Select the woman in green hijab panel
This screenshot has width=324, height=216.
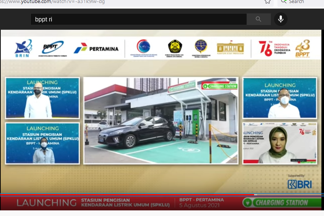[x=279, y=143]
